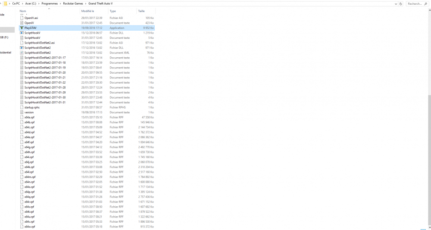Go to Programmes in the breadcrumb
This screenshot has height=230, width=431.
50,3
